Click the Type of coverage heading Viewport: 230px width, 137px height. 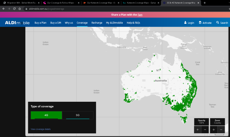42,106
